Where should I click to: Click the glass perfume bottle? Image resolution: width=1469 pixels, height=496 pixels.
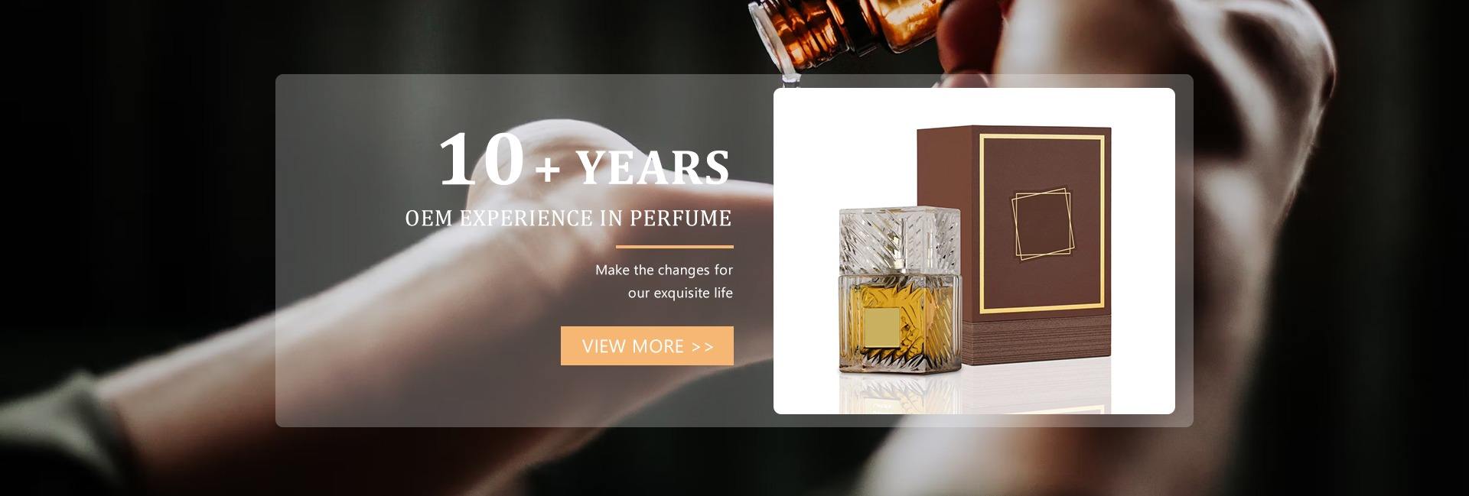coord(900,290)
